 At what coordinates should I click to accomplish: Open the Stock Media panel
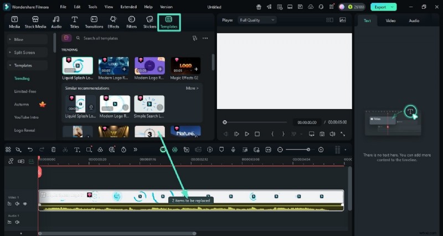point(35,22)
